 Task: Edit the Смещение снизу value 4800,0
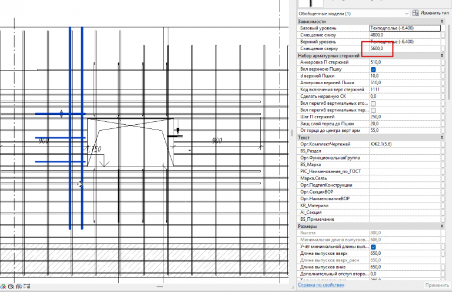pos(405,35)
